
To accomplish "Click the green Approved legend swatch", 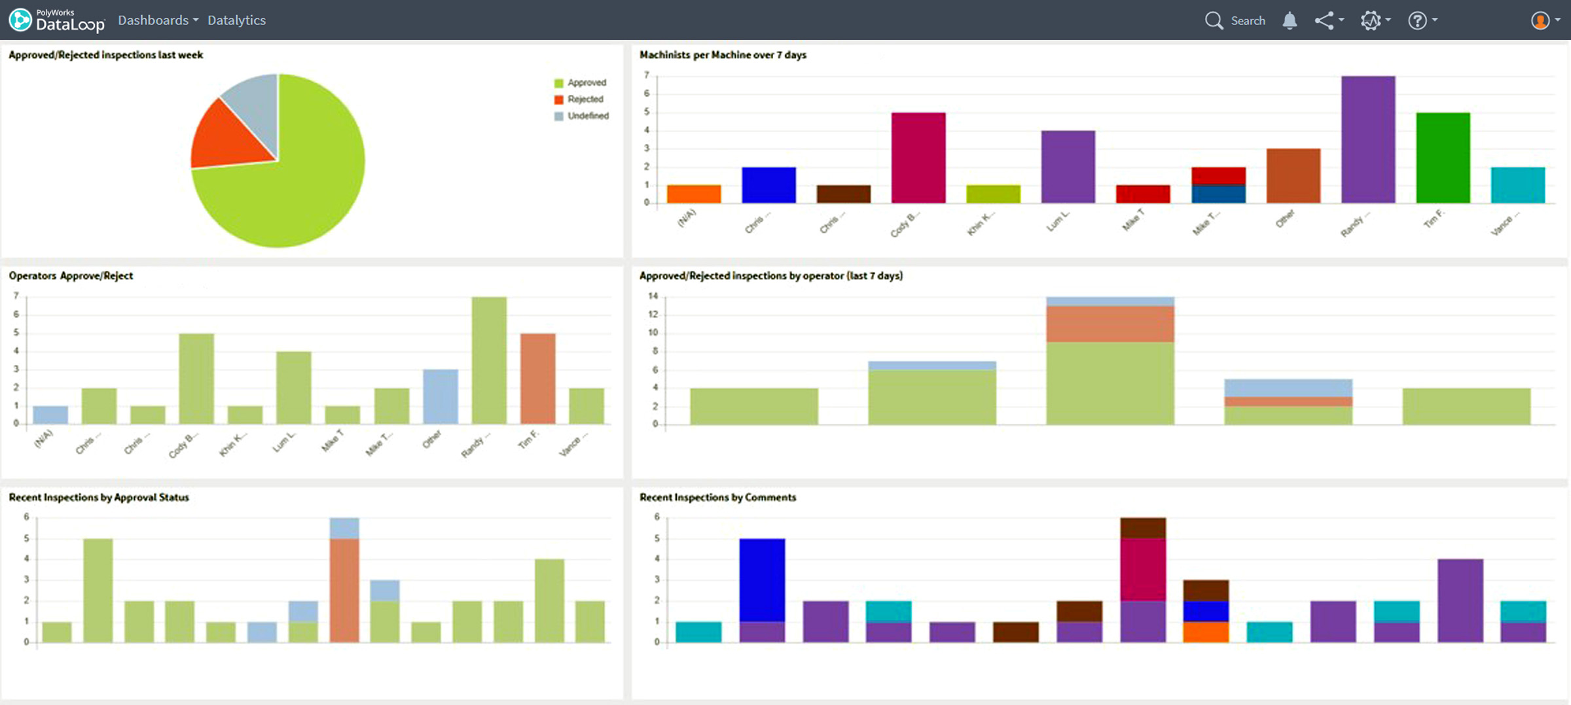I will click(x=558, y=83).
